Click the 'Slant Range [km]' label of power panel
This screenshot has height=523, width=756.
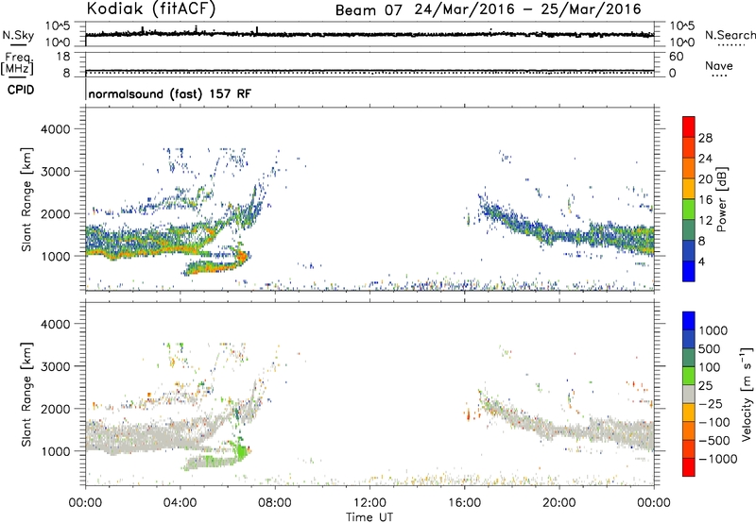pos(27,199)
